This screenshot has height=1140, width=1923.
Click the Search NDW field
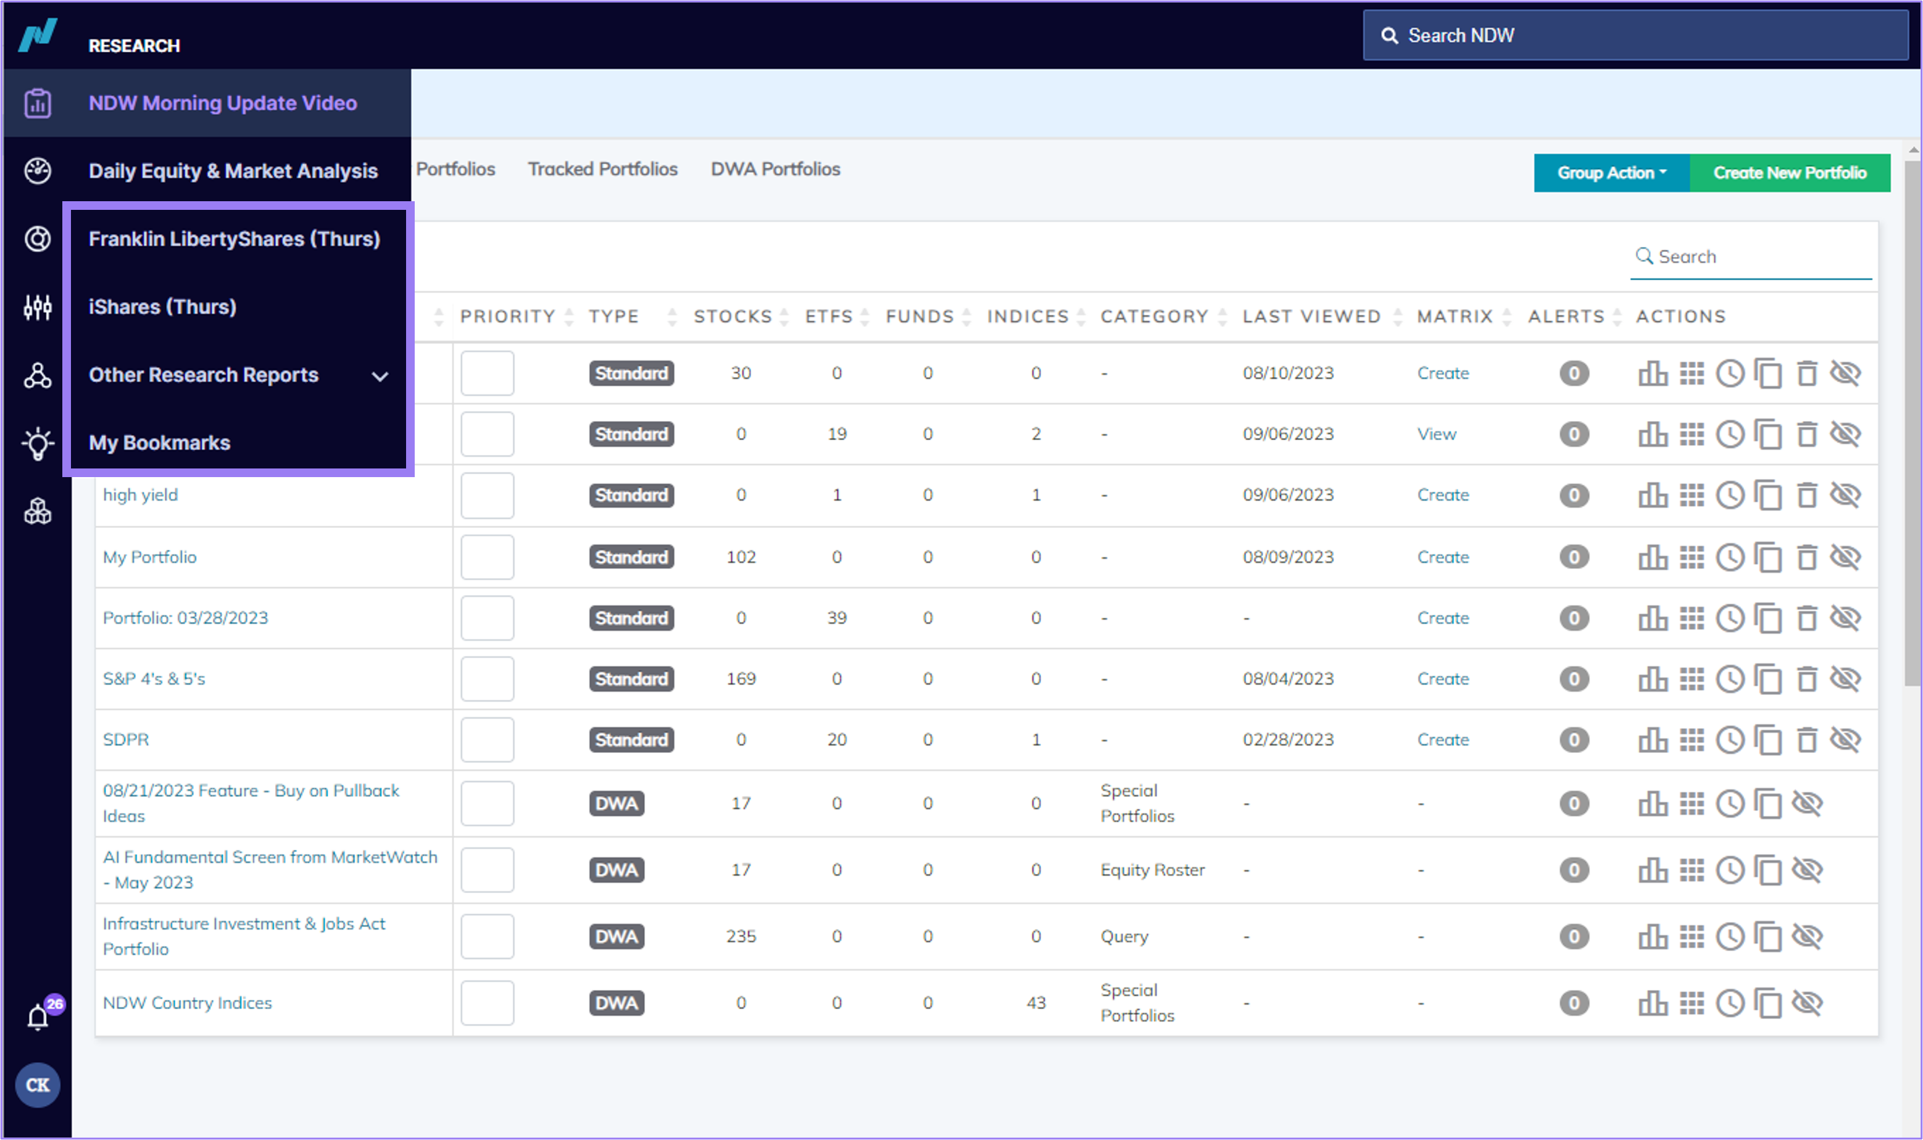(1636, 35)
